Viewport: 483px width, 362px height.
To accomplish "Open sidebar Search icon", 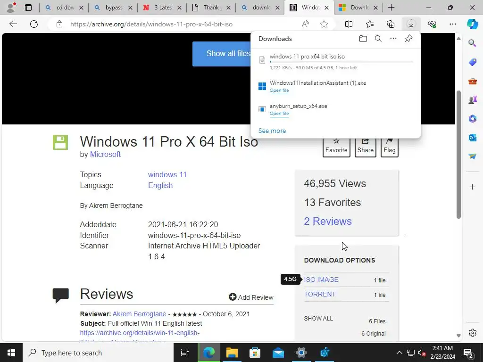I will 472,43.
